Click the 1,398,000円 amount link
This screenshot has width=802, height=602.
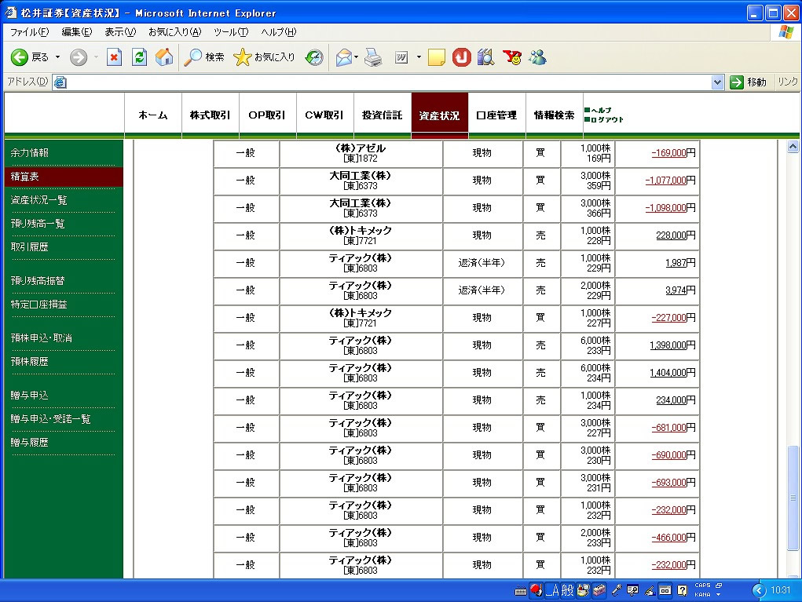tap(672, 345)
